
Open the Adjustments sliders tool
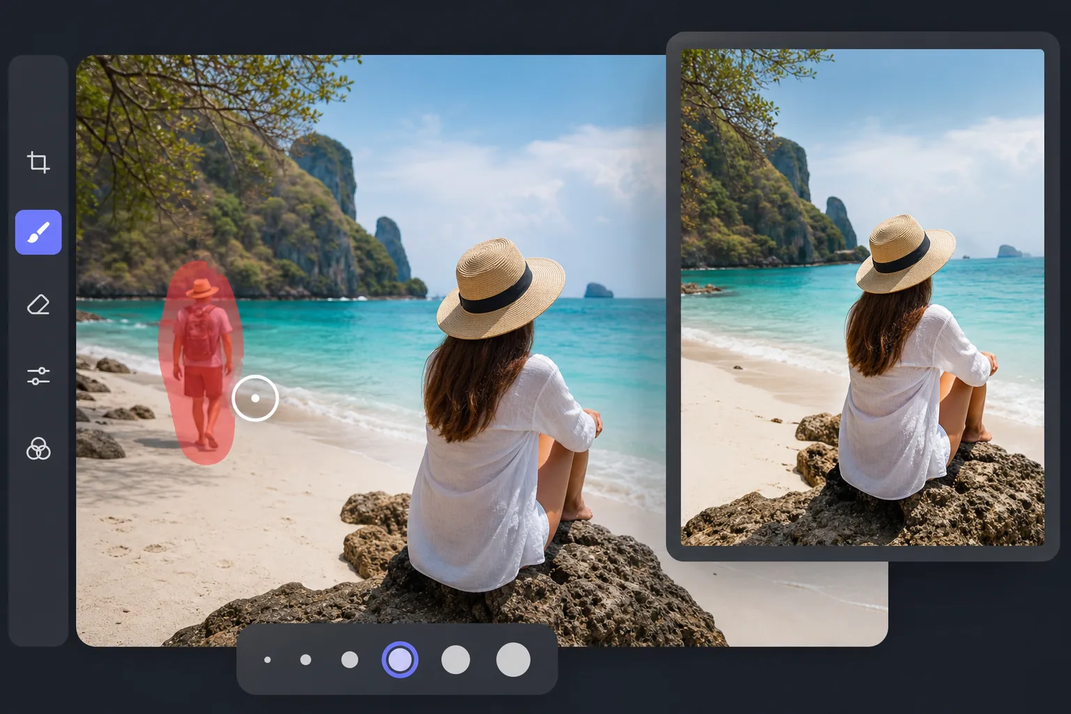click(38, 377)
